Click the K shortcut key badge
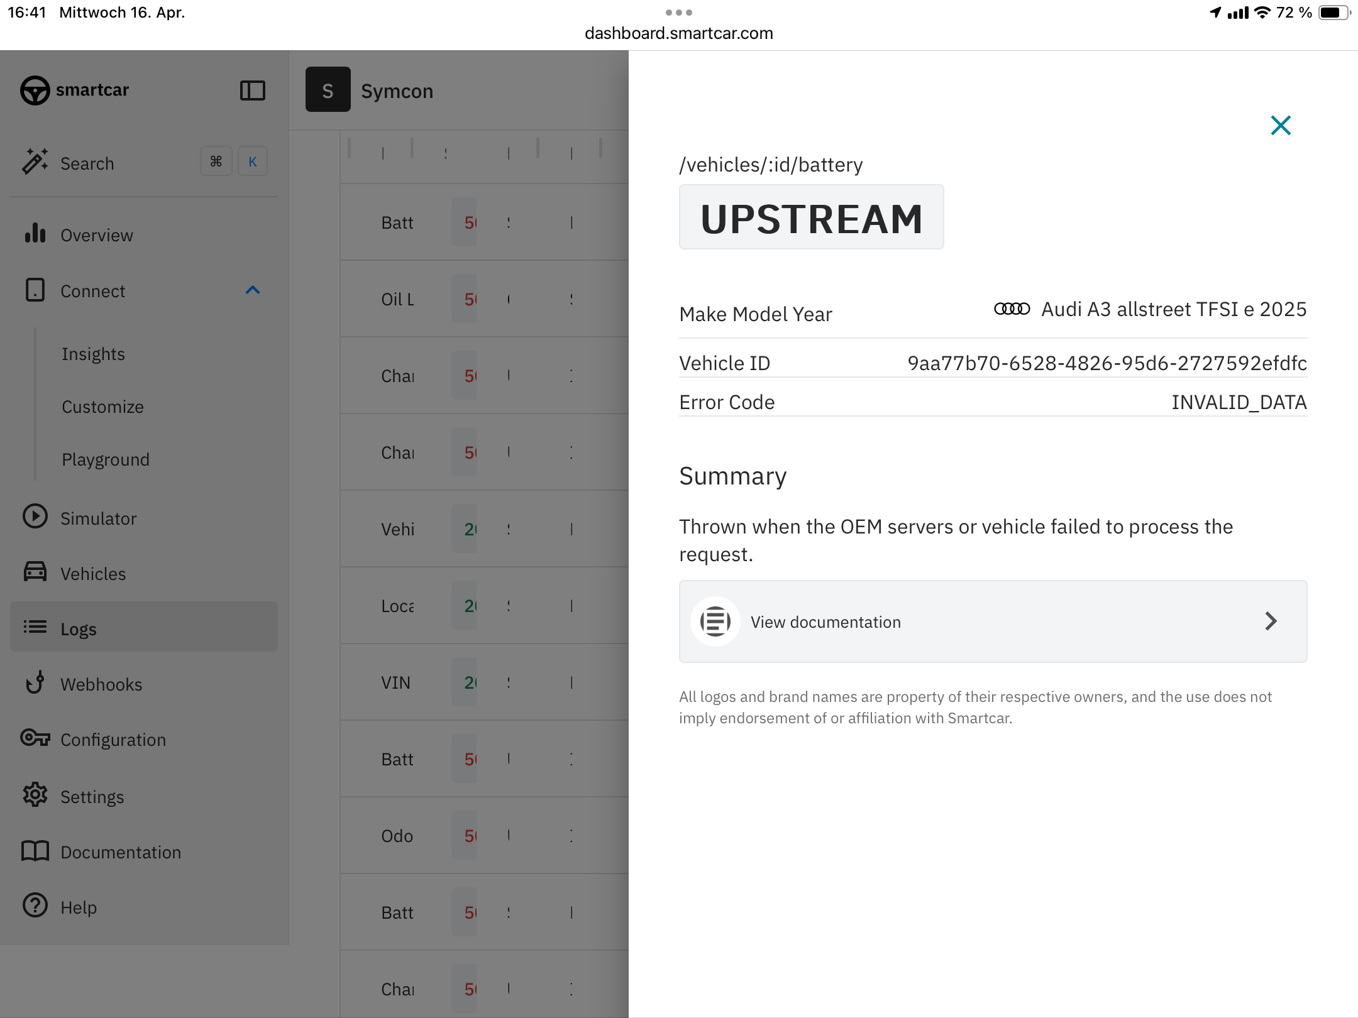Viewport: 1358px width, 1018px height. (x=253, y=161)
